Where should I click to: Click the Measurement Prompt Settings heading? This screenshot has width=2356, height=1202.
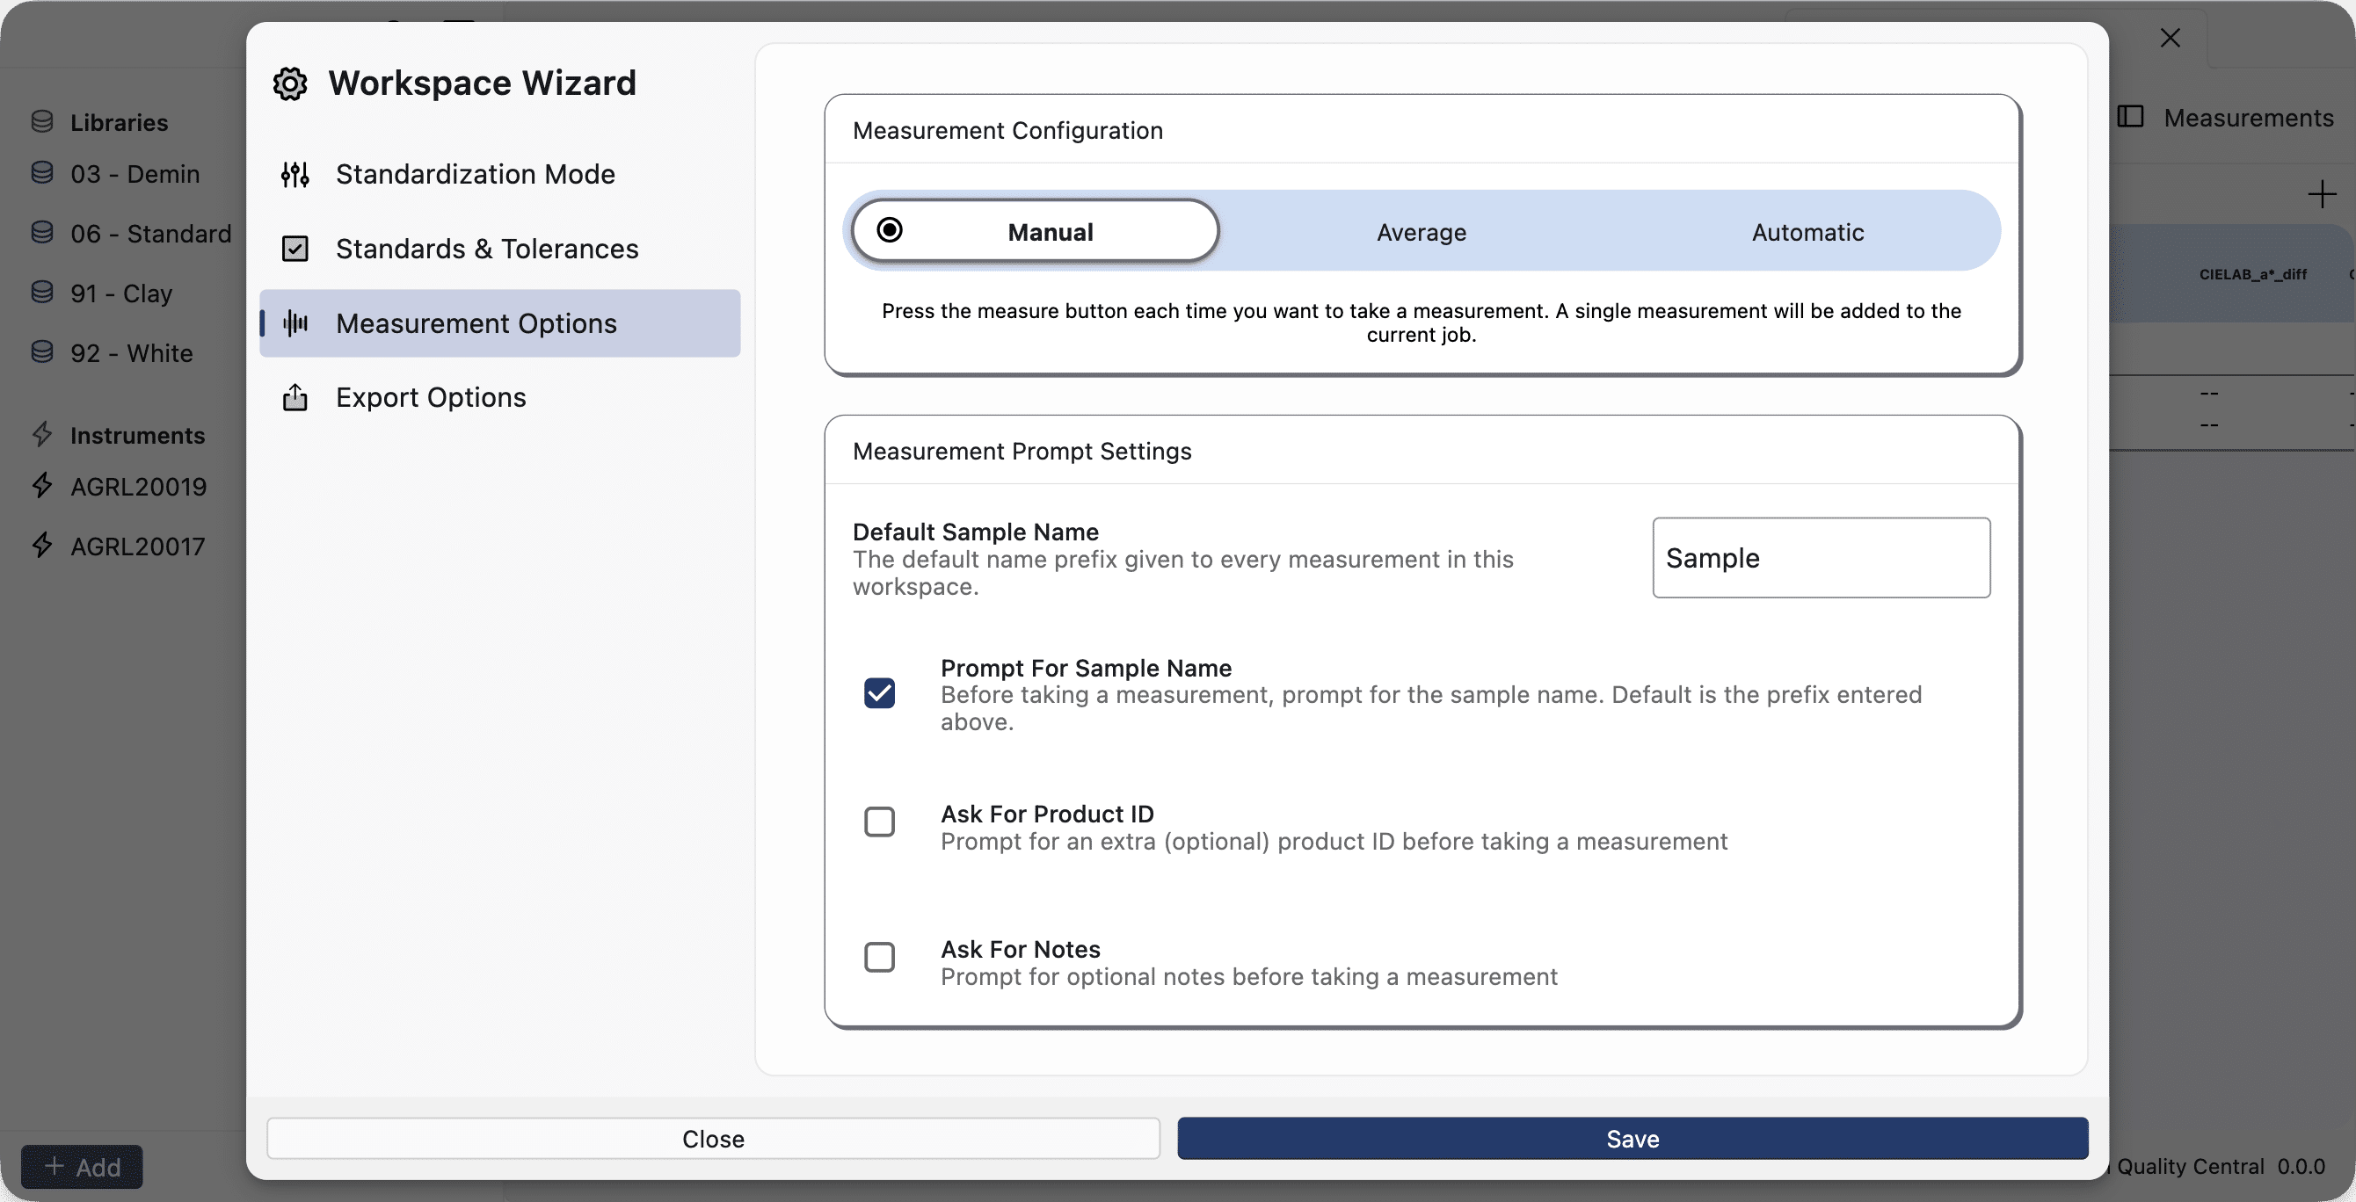(1022, 452)
